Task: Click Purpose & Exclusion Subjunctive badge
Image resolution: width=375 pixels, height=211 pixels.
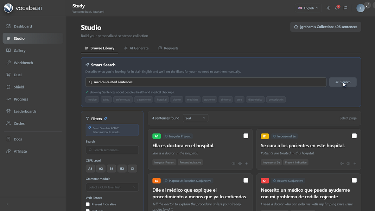Action: pos(188,181)
